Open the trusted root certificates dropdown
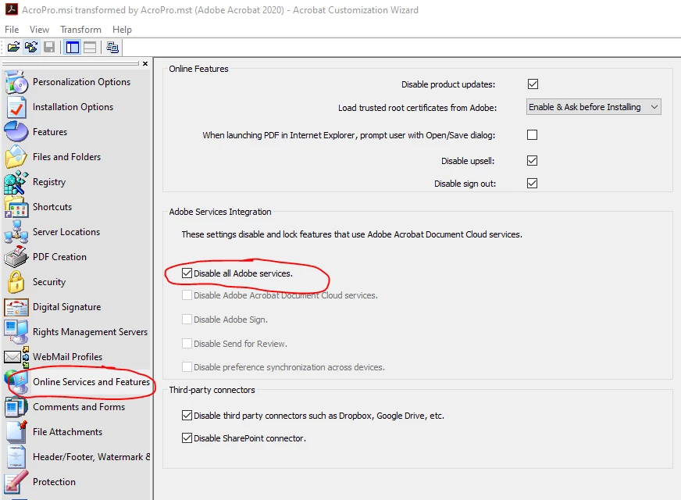This screenshot has height=500, width=681. click(x=594, y=107)
